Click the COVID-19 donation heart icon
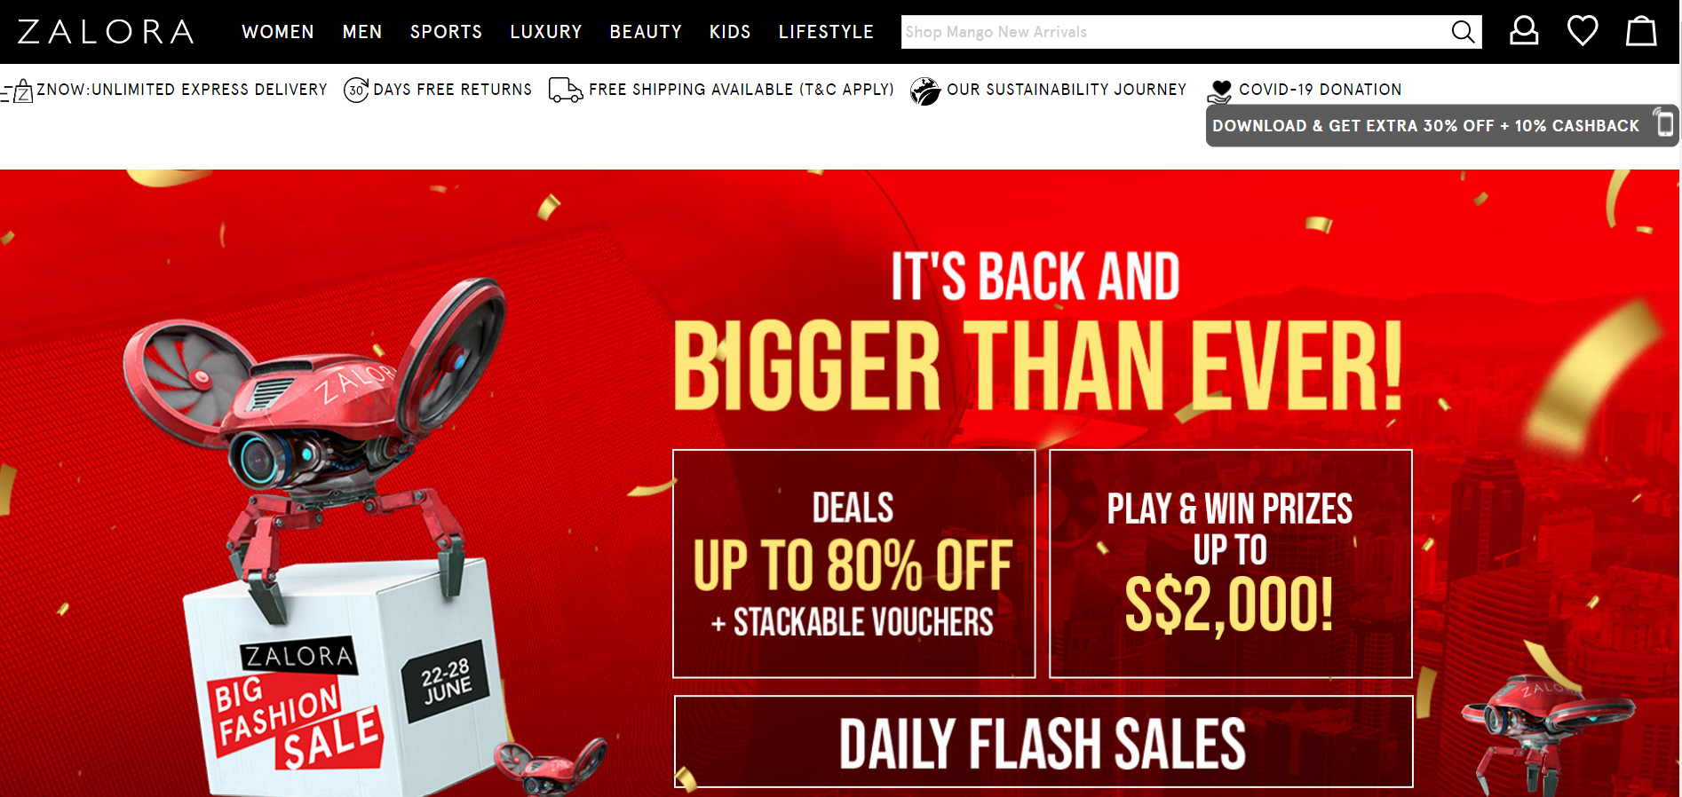1682x797 pixels. [1220, 91]
